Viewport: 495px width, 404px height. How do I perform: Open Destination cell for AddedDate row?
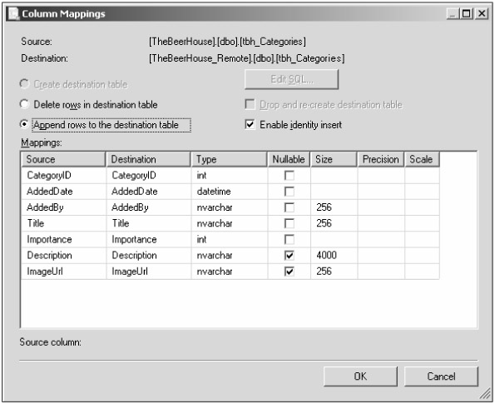[149, 192]
